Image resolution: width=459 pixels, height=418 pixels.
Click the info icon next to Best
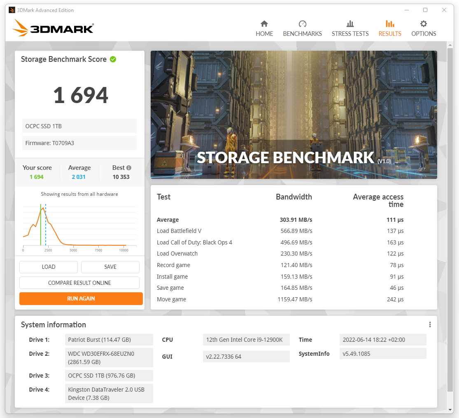coord(129,168)
